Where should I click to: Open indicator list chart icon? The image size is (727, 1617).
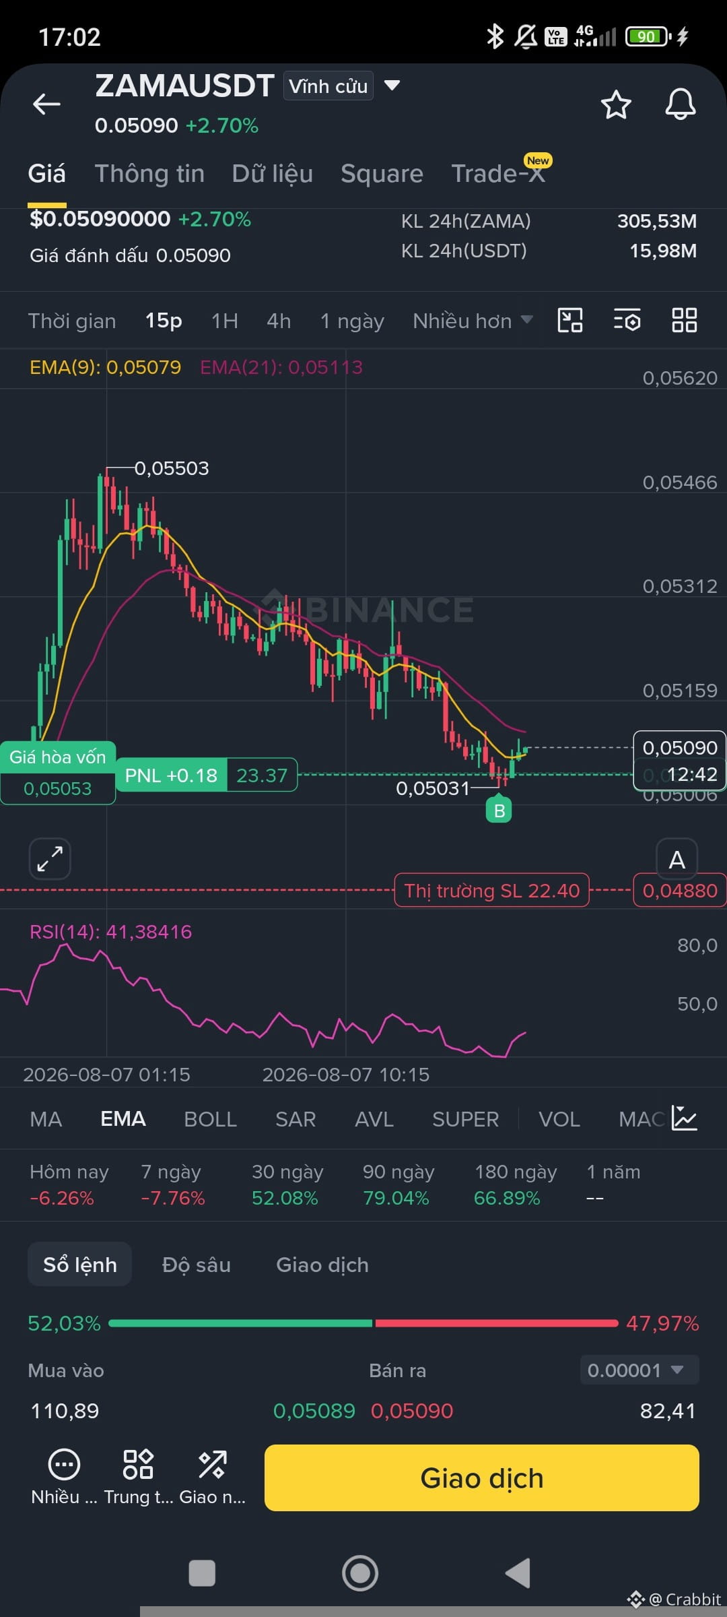685,1118
